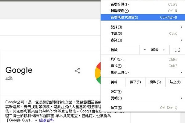This screenshot has height=123, width=185.
Task: Expand the 書籤 bookmarks submenu
Action: [143, 40]
